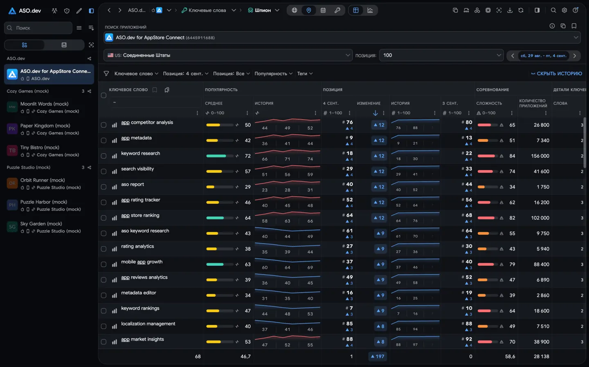Tick the select-all checkbox in table header

click(x=103, y=95)
